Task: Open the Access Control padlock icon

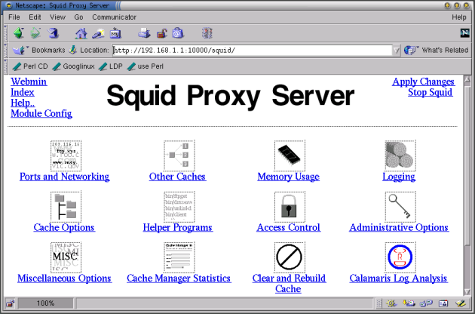Action: (x=290, y=206)
